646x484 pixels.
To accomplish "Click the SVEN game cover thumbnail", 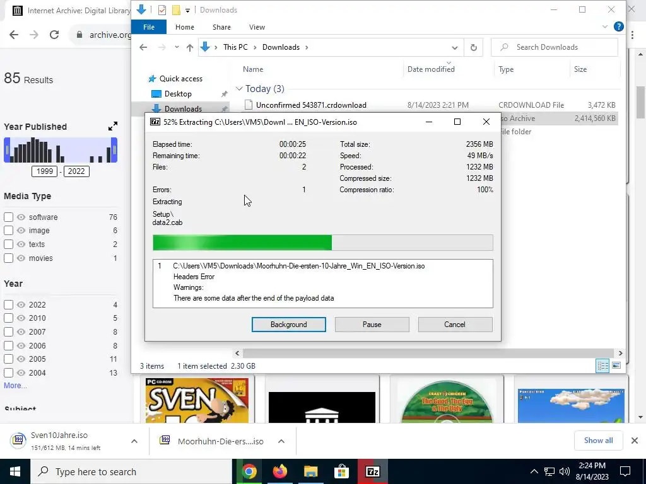I will click(197, 400).
